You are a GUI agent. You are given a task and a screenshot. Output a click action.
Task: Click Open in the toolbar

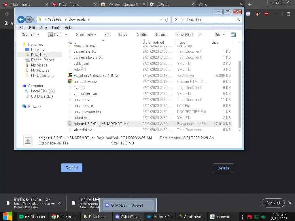click(56, 35)
